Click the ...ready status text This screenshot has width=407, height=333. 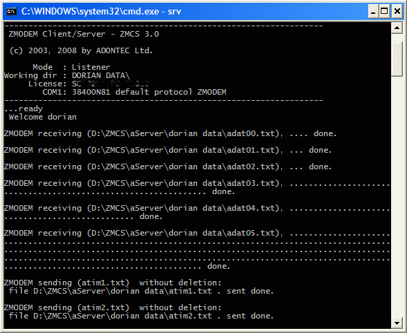pyautogui.click(x=23, y=108)
